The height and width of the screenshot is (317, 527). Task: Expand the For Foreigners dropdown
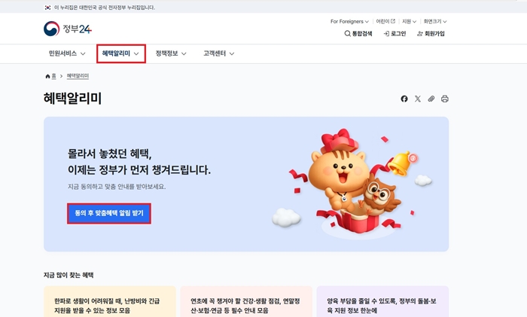[349, 21]
